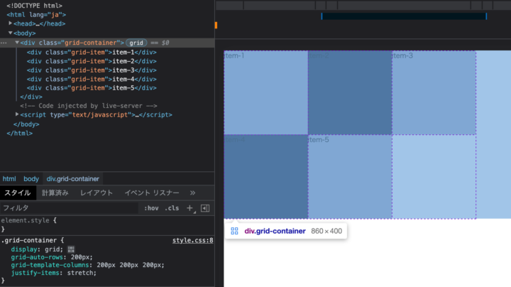This screenshot has height=287, width=511.
Task: Click the closing </body> tag line
Action: click(26, 124)
